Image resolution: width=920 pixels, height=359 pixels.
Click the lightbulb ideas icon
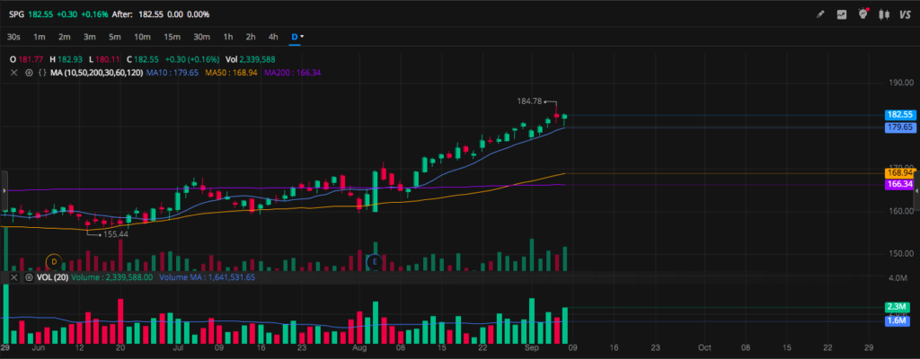point(863,14)
